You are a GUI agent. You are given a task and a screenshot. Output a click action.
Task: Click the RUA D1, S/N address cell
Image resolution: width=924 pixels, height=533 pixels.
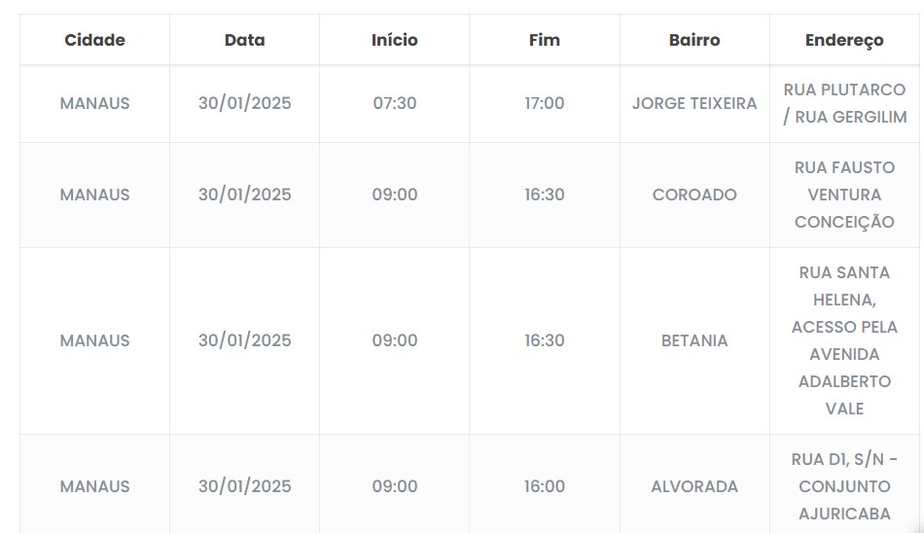pyautogui.click(x=844, y=486)
